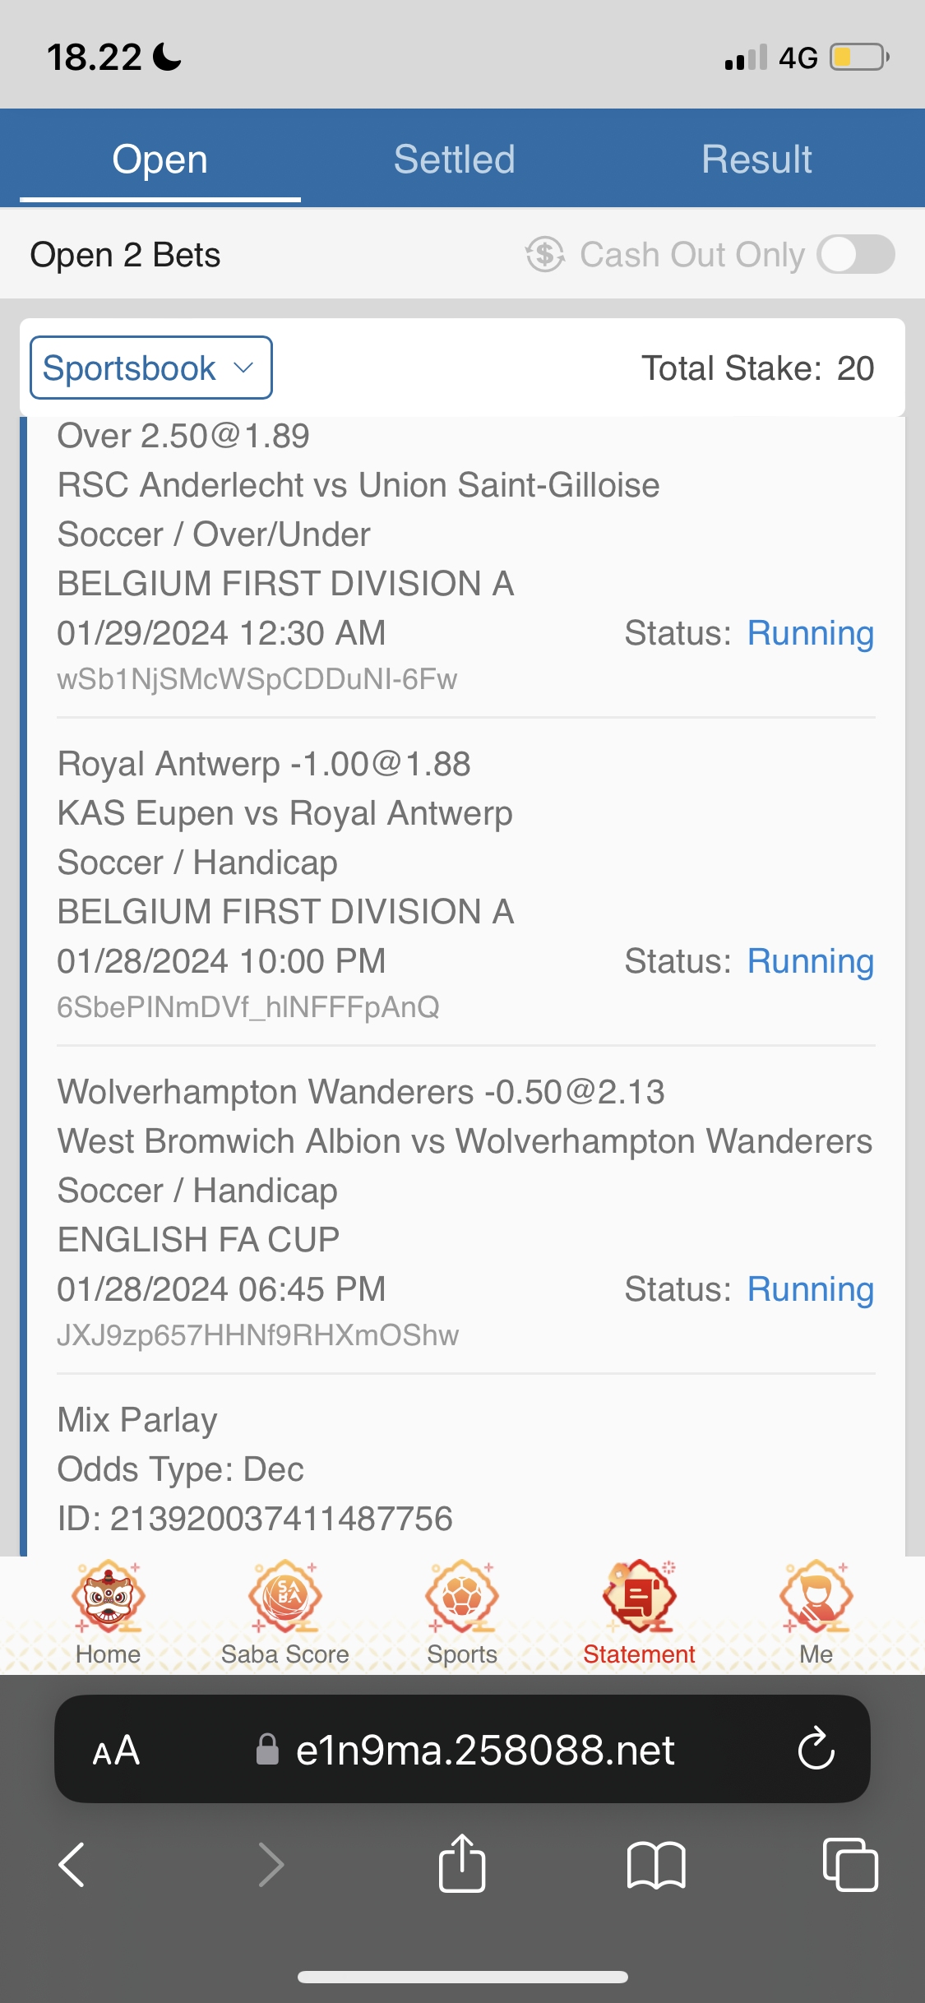Tap the Safari share icon
This screenshot has width=925, height=2003.
pos(461,1864)
